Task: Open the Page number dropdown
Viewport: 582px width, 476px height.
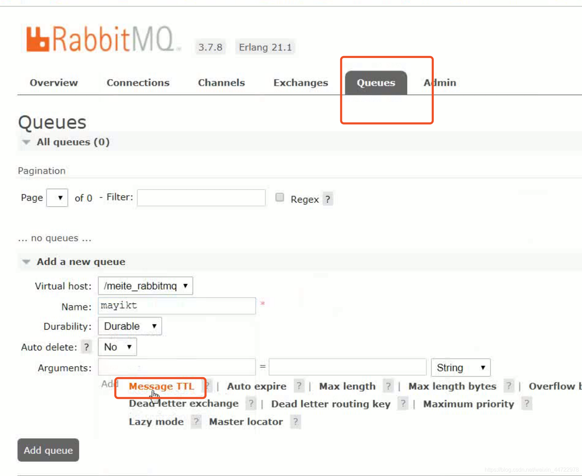Action: click(x=57, y=198)
